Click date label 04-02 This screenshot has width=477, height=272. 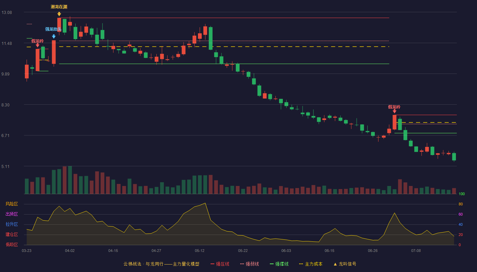(70, 251)
